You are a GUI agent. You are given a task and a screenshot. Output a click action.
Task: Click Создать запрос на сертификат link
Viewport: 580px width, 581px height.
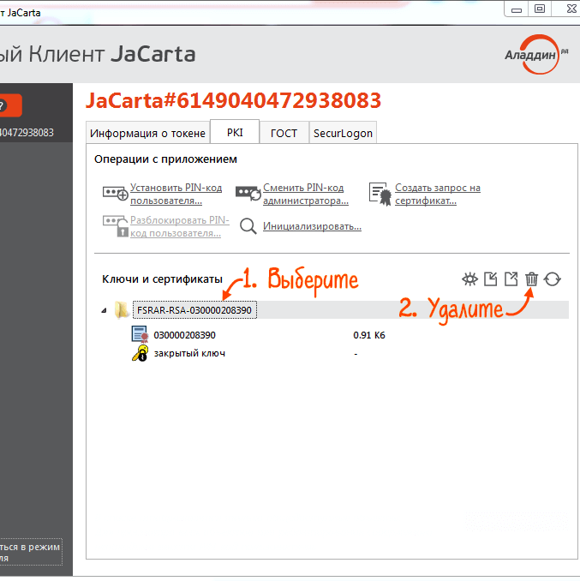438,194
